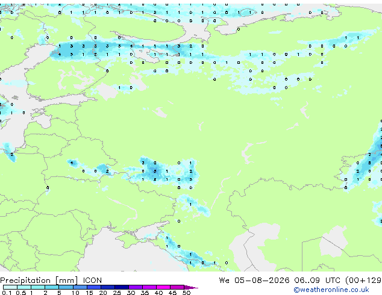This screenshot has width=382, height=295.
Task: Click the '25' legend scale label
Action: click(117, 293)
